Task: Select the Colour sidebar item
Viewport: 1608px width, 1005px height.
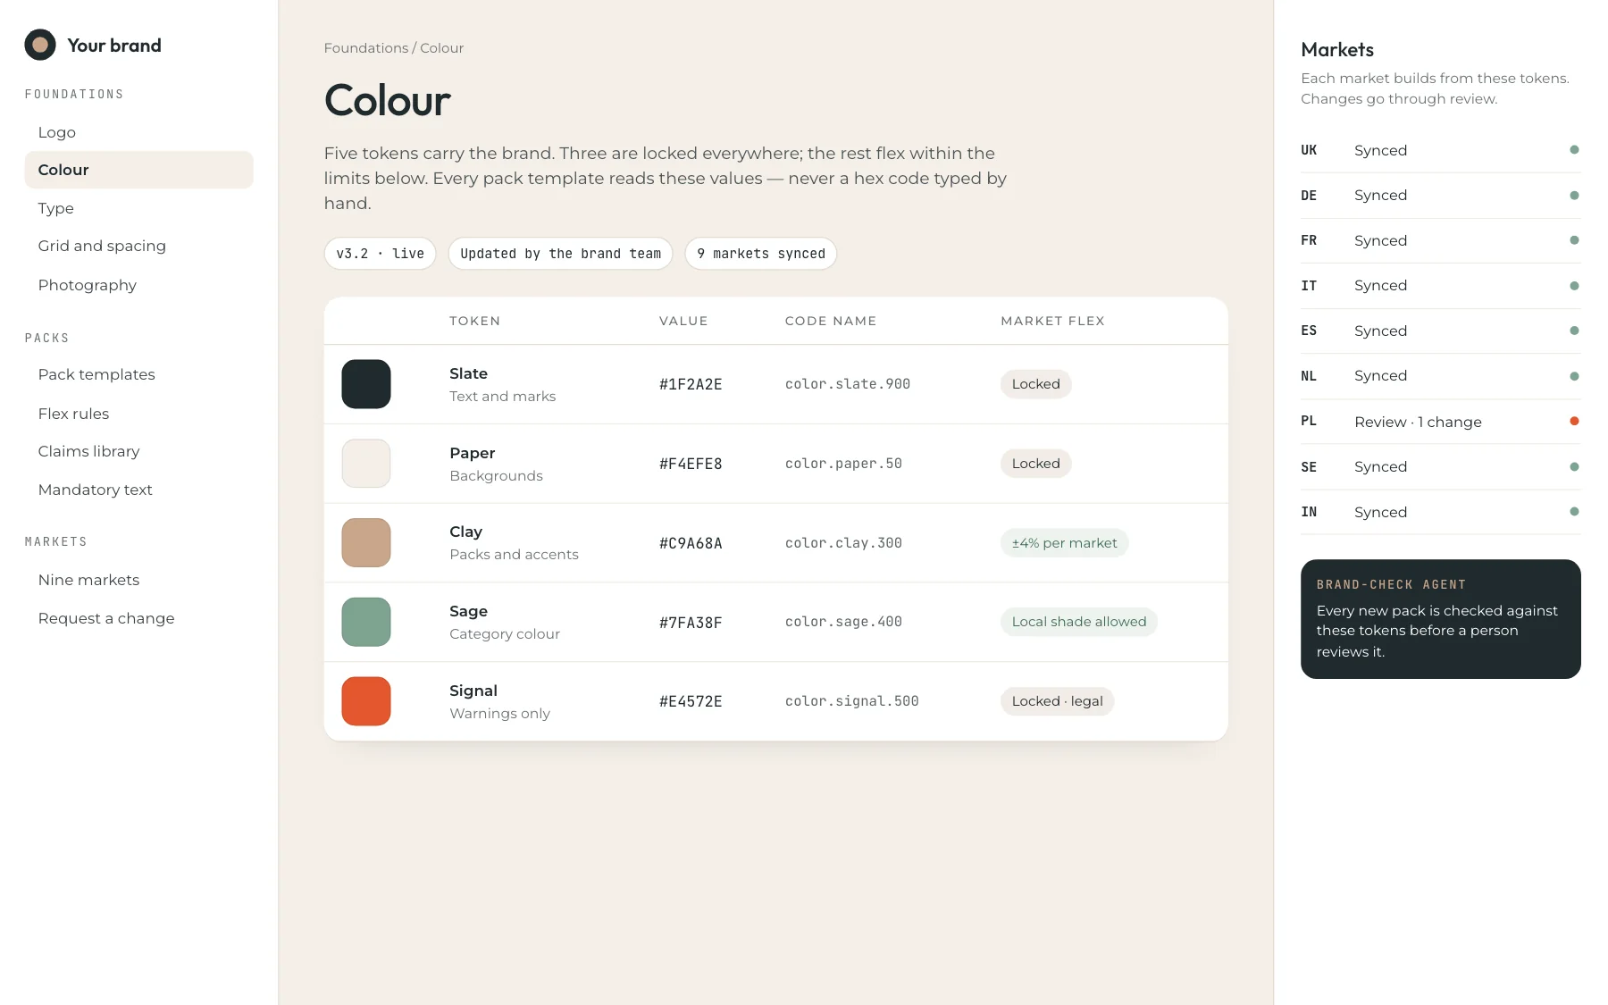Action: click(x=138, y=170)
